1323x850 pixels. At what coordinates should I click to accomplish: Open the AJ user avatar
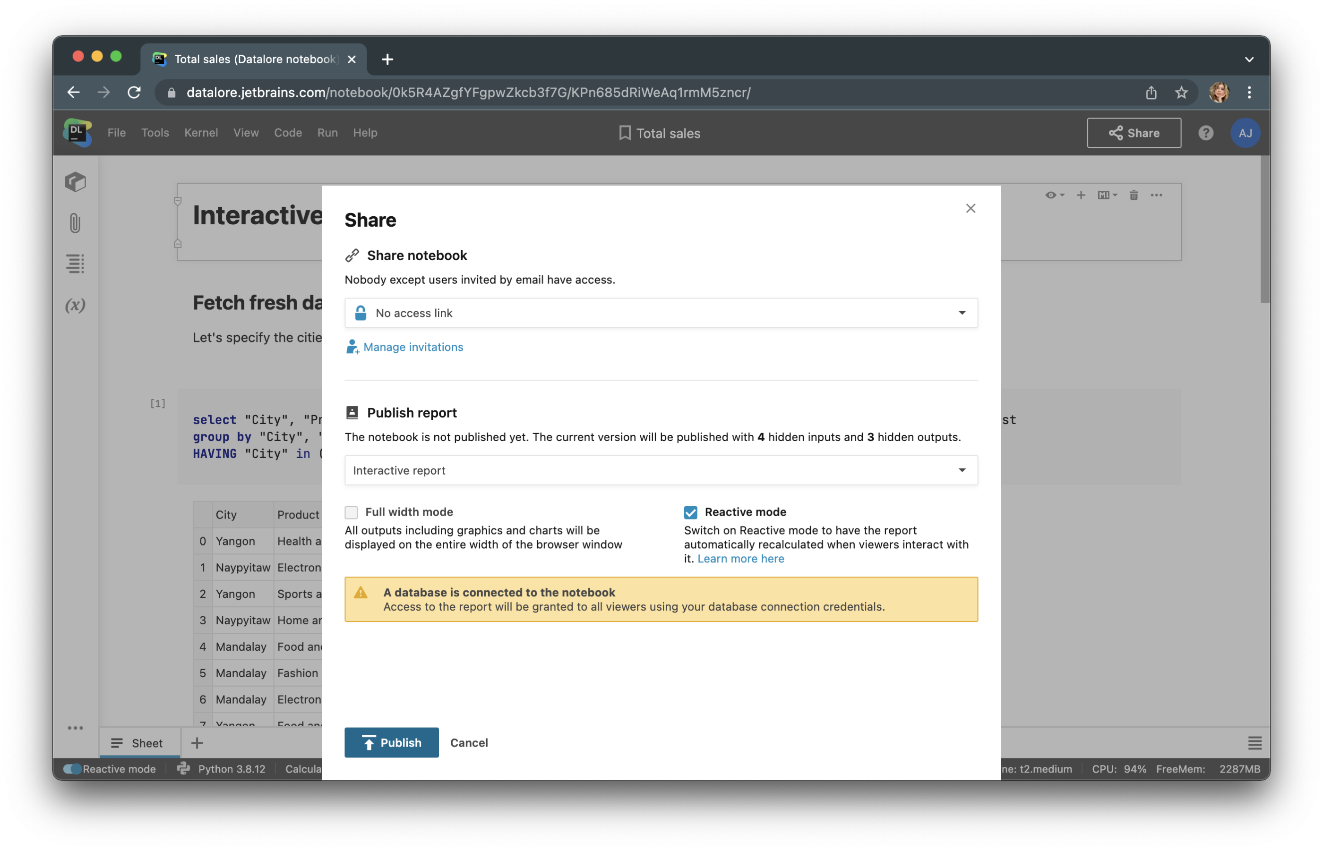point(1245,133)
